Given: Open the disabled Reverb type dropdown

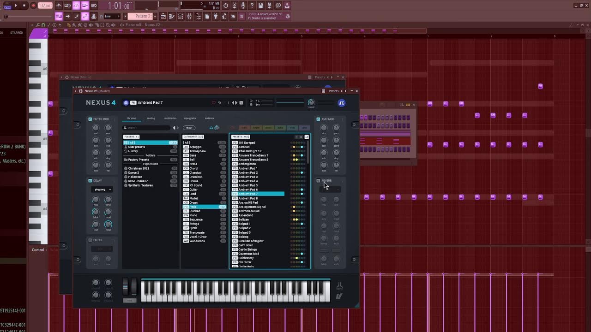Looking at the screenshot, I should 330,190.
